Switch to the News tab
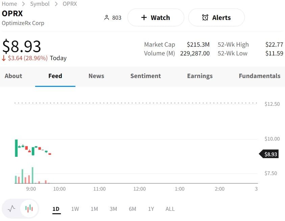The height and width of the screenshot is (221, 285). (x=96, y=76)
